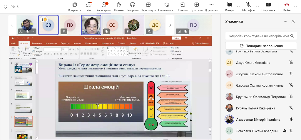Show next participants with right chevron
Viewport: 301px width, 140px height.
[x=170, y=25]
